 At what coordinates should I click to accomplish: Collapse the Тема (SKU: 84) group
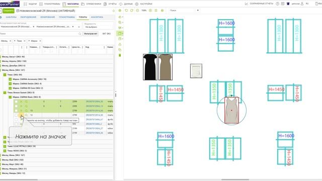[5, 75]
